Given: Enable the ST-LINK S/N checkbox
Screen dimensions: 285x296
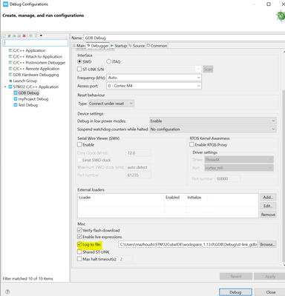Looking at the screenshot, I should click(x=79, y=70).
